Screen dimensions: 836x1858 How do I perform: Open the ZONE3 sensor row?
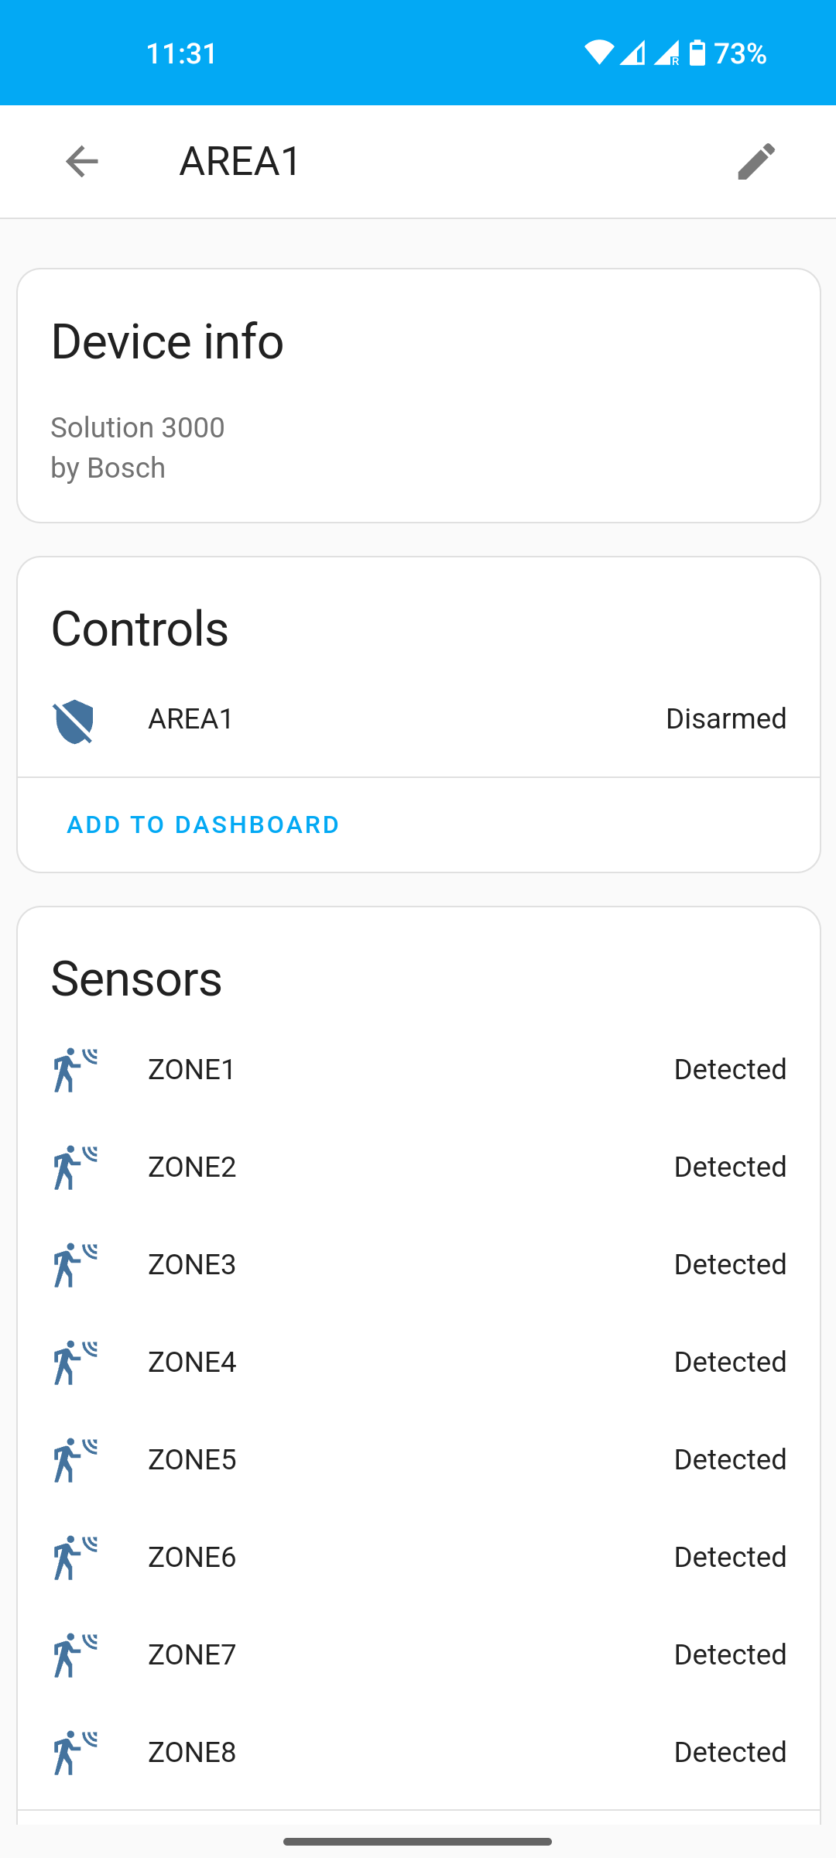[x=419, y=1264]
